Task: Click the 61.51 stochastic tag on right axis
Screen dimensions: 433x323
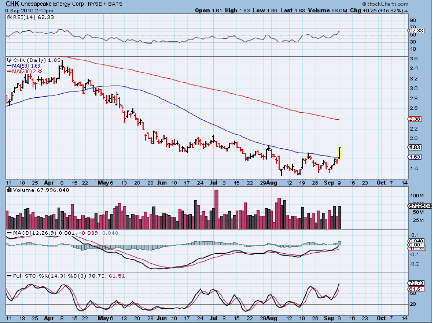Action: point(416,289)
